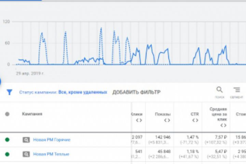Click the Показы column sort arrows
Image resolution: width=246 pixels, height=164 pixels.
click(167, 120)
